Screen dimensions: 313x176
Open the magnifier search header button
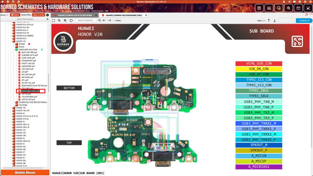pos(288,8)
